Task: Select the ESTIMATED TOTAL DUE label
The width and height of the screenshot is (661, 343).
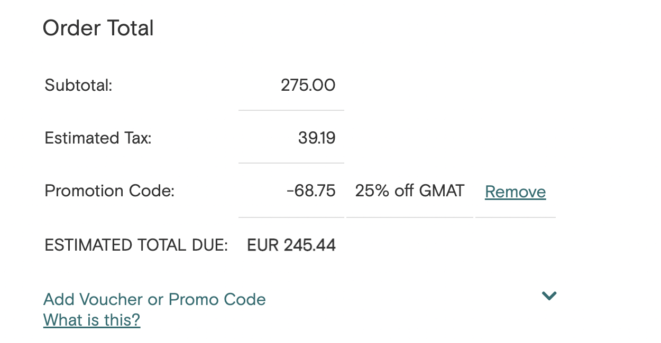Action: [x=136, y=245]
